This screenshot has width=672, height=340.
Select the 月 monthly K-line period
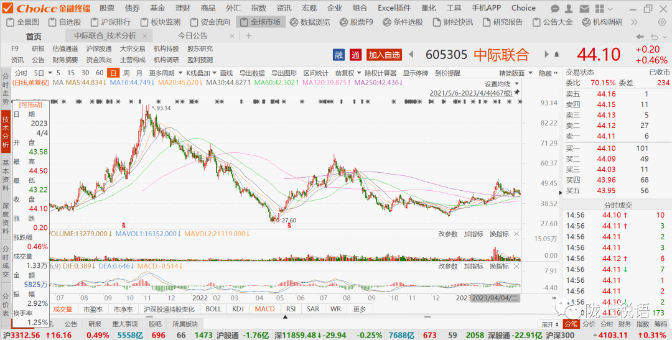click(139, 73)
